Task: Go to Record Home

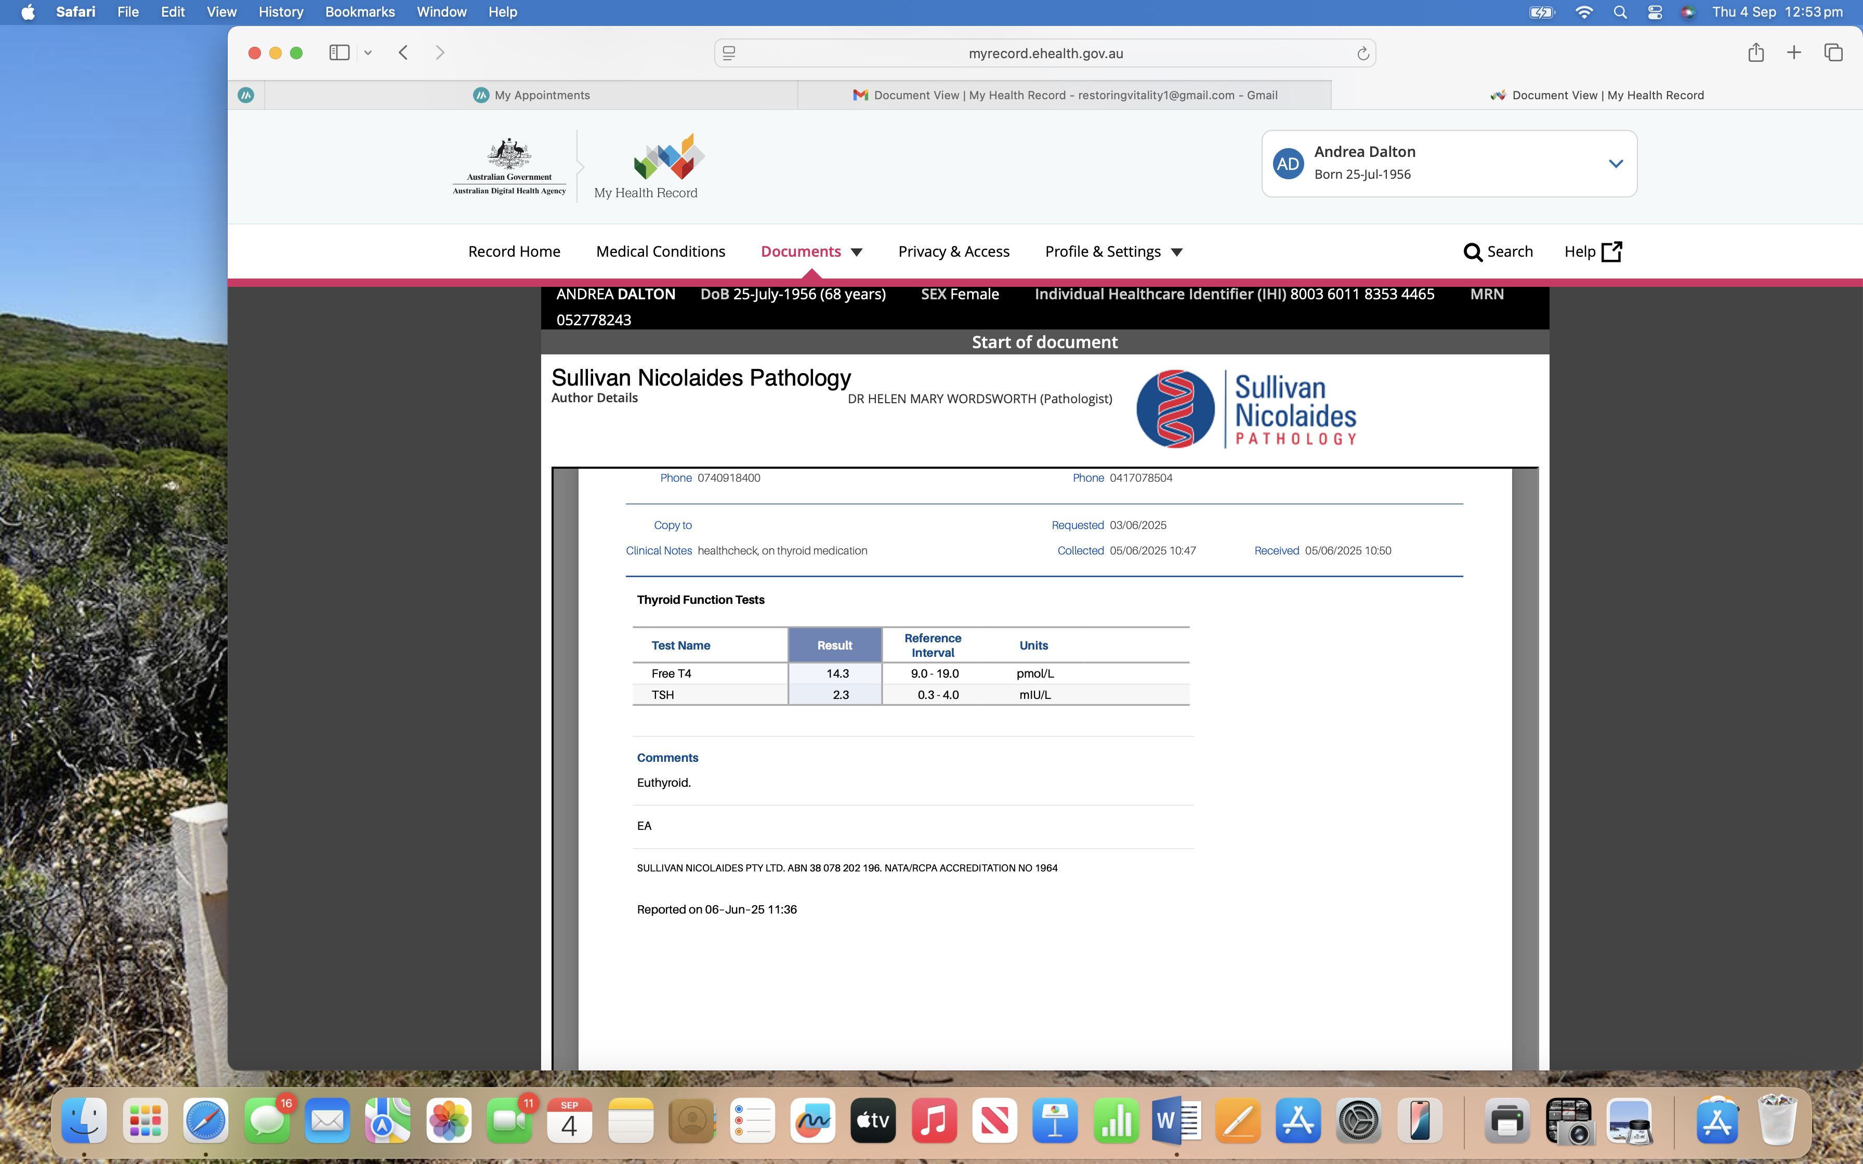Action: 514,252
